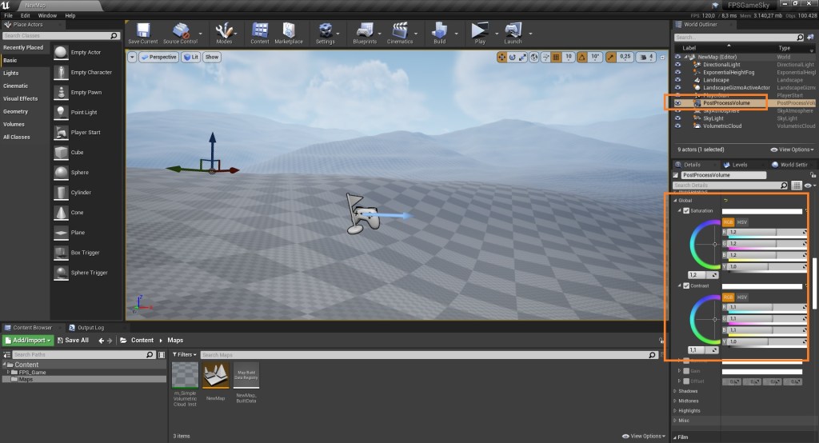Open the Window menu
819x443 pixels.
point(47,15)
